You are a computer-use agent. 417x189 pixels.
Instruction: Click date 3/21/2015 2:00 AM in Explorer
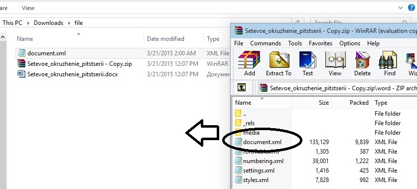[171, 53]
